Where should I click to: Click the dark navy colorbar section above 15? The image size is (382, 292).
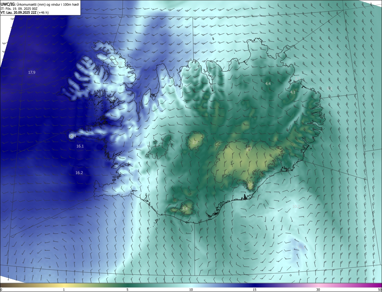(x=255, y=285)
